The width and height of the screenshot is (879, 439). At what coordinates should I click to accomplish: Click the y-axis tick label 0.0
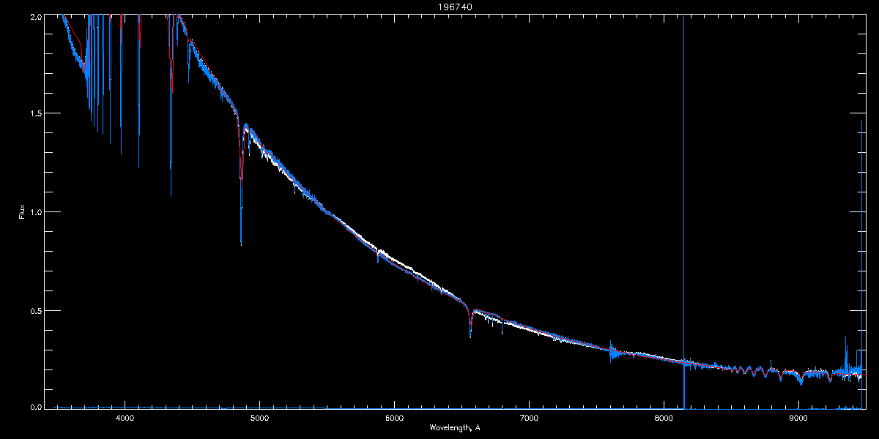(x=34, y=406)
